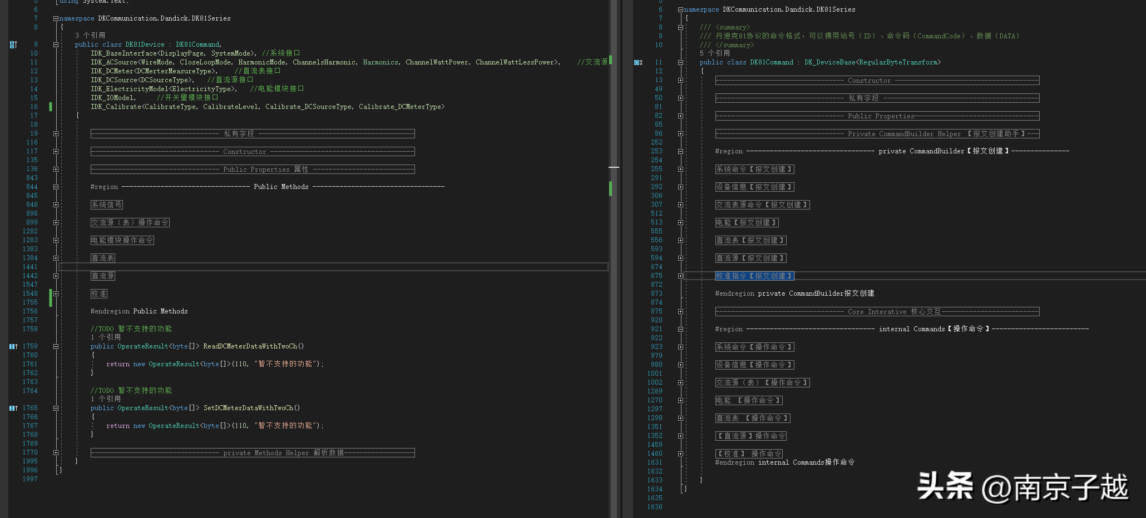
Task: Click the margin glyph next to SetDCMeterDataWithTwoCh
Action: [x=13, y=408]
